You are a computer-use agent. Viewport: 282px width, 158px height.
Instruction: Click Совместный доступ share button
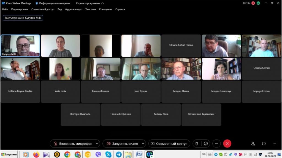coord(169,144)
